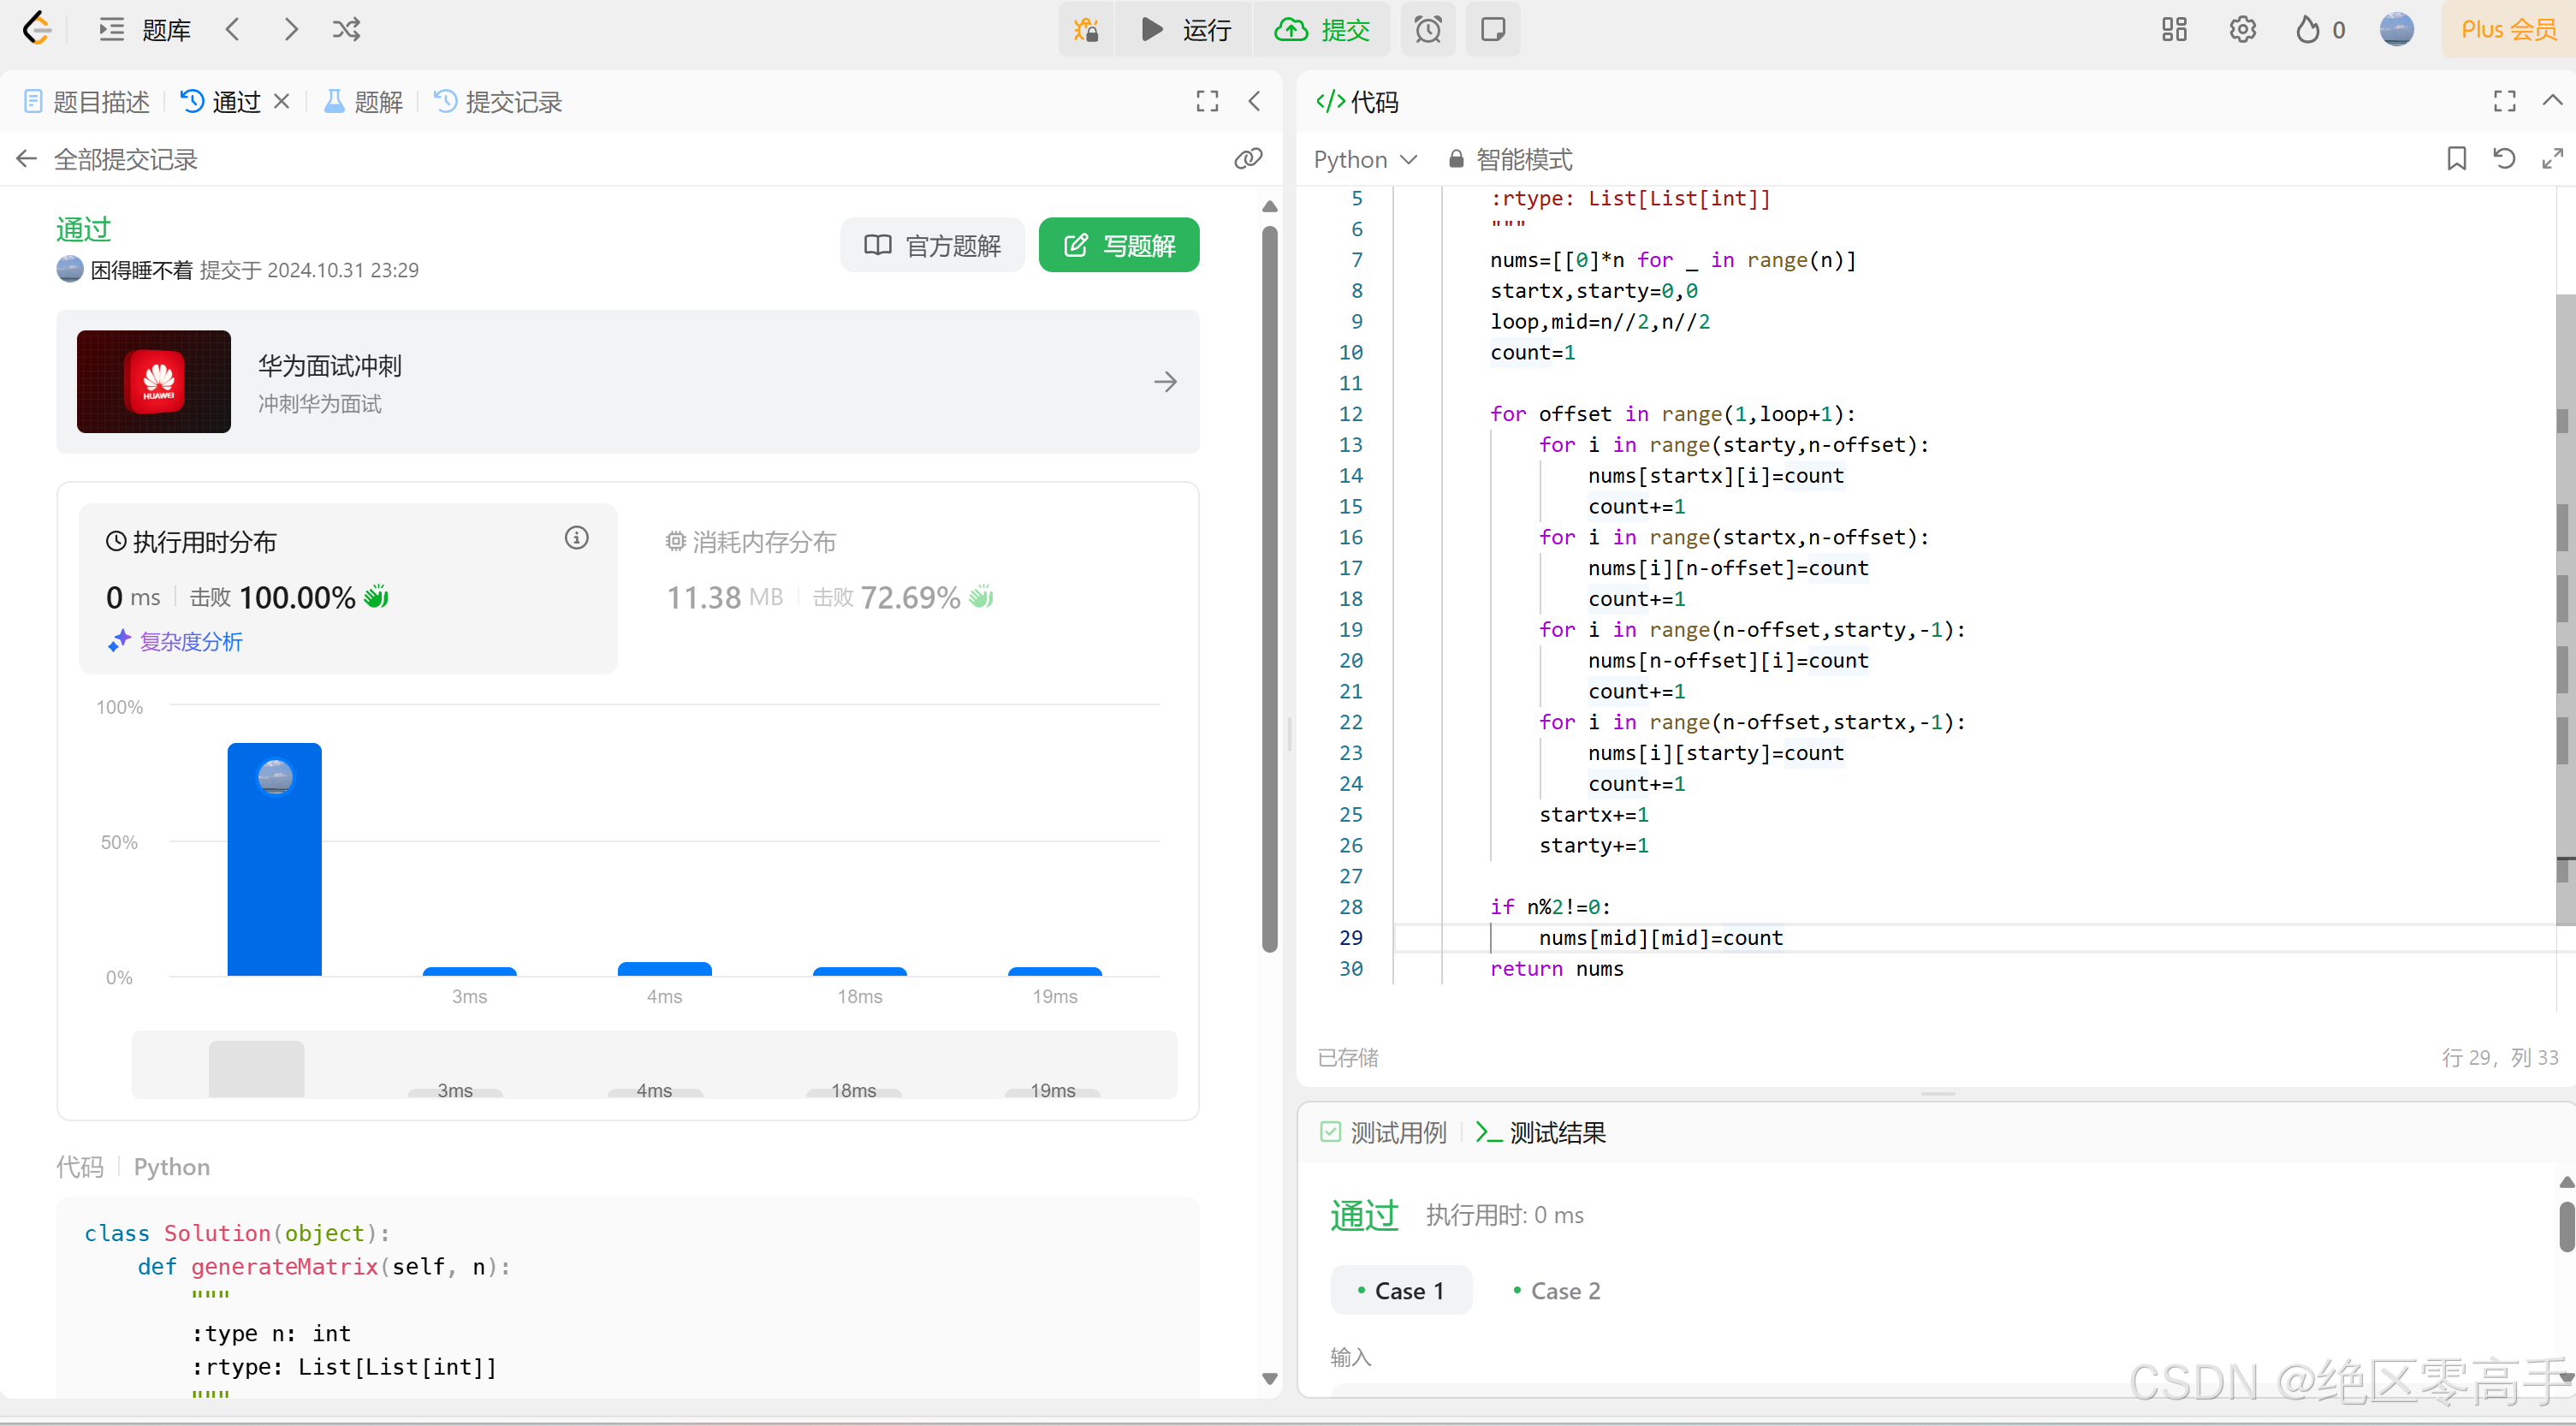Open the layout grid icon
Viewport: 2576px width, 1426px height.
(2174, 29)
